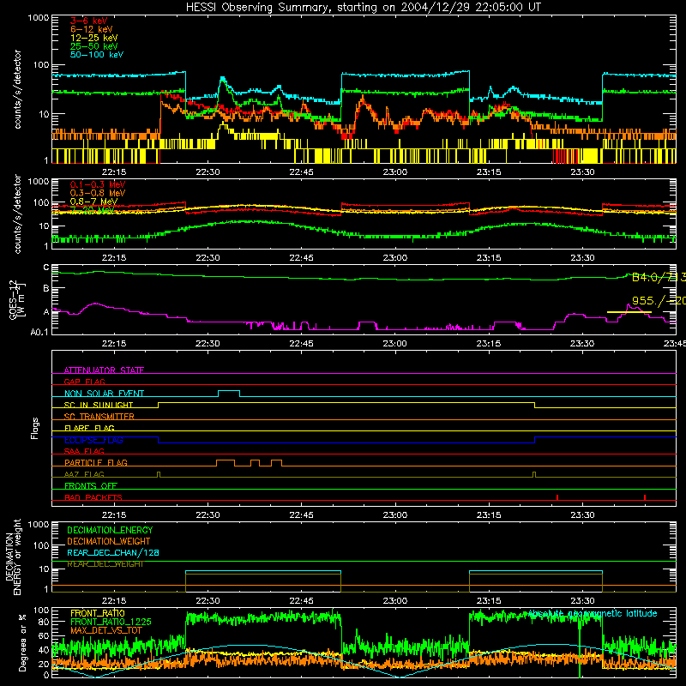This screenshot has height=686, width=686.
Task: Click the SC_IN_SUNLIGHT flag label
Action: 99,405
